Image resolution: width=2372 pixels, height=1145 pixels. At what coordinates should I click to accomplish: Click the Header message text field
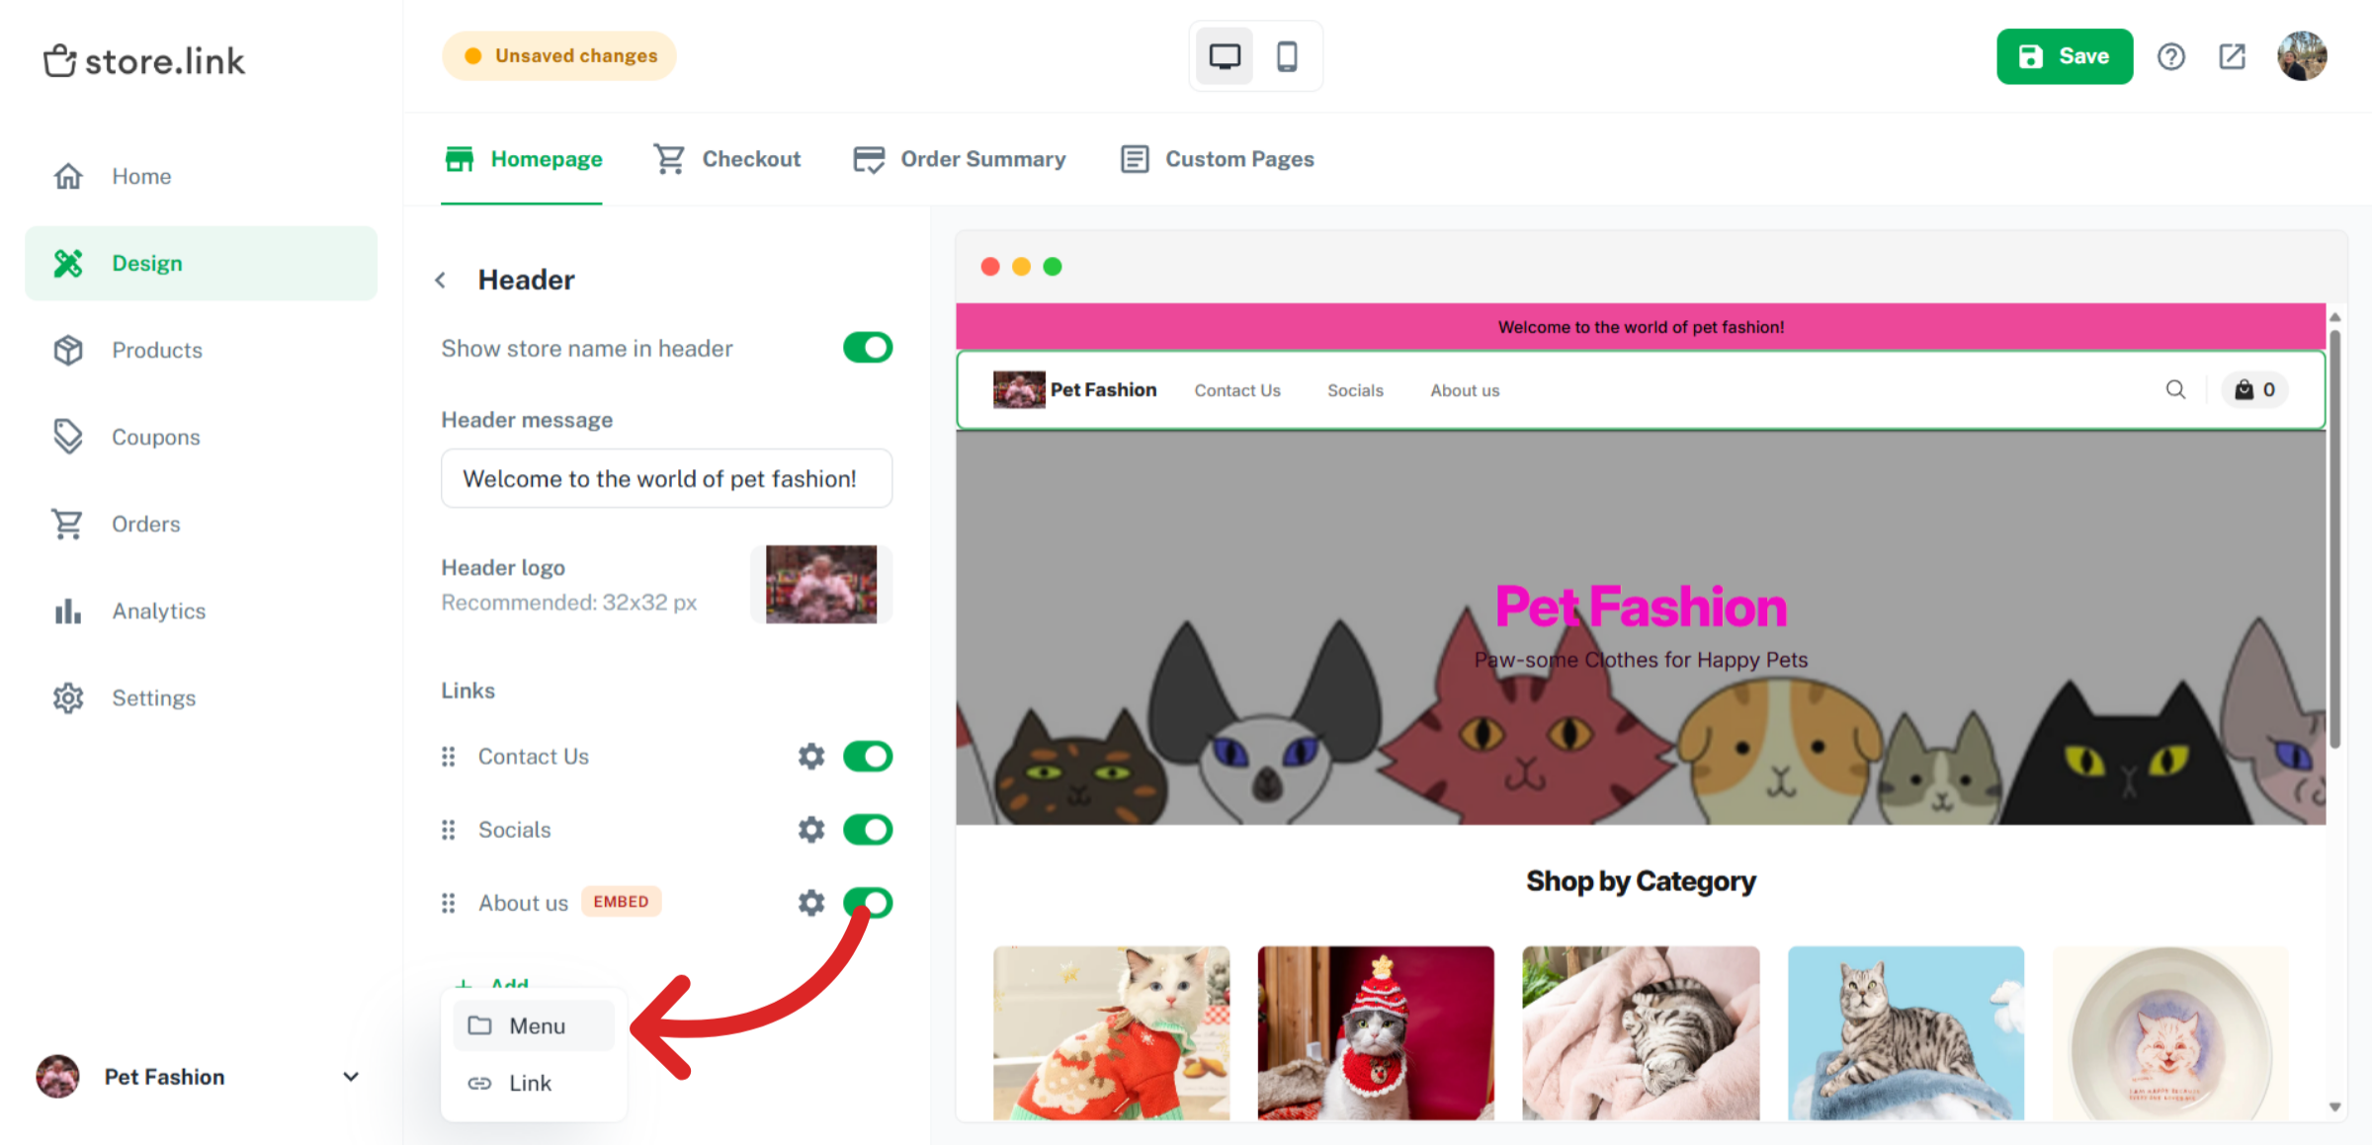667,478
